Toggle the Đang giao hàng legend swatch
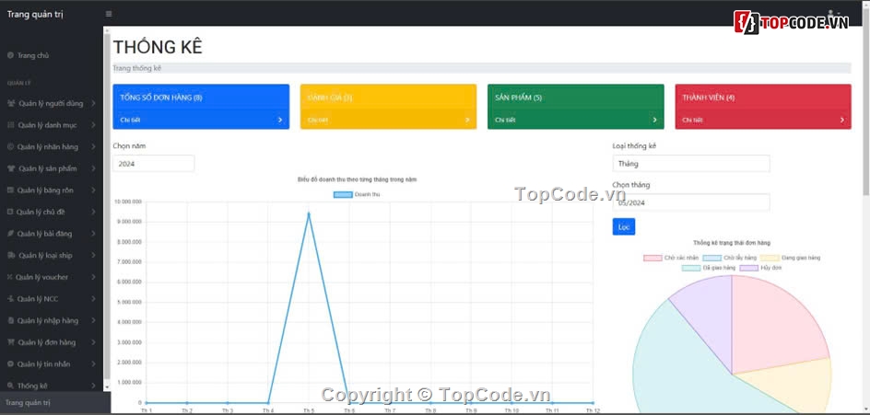The height and width of the screenshot is (415, 870). point(770,258)
